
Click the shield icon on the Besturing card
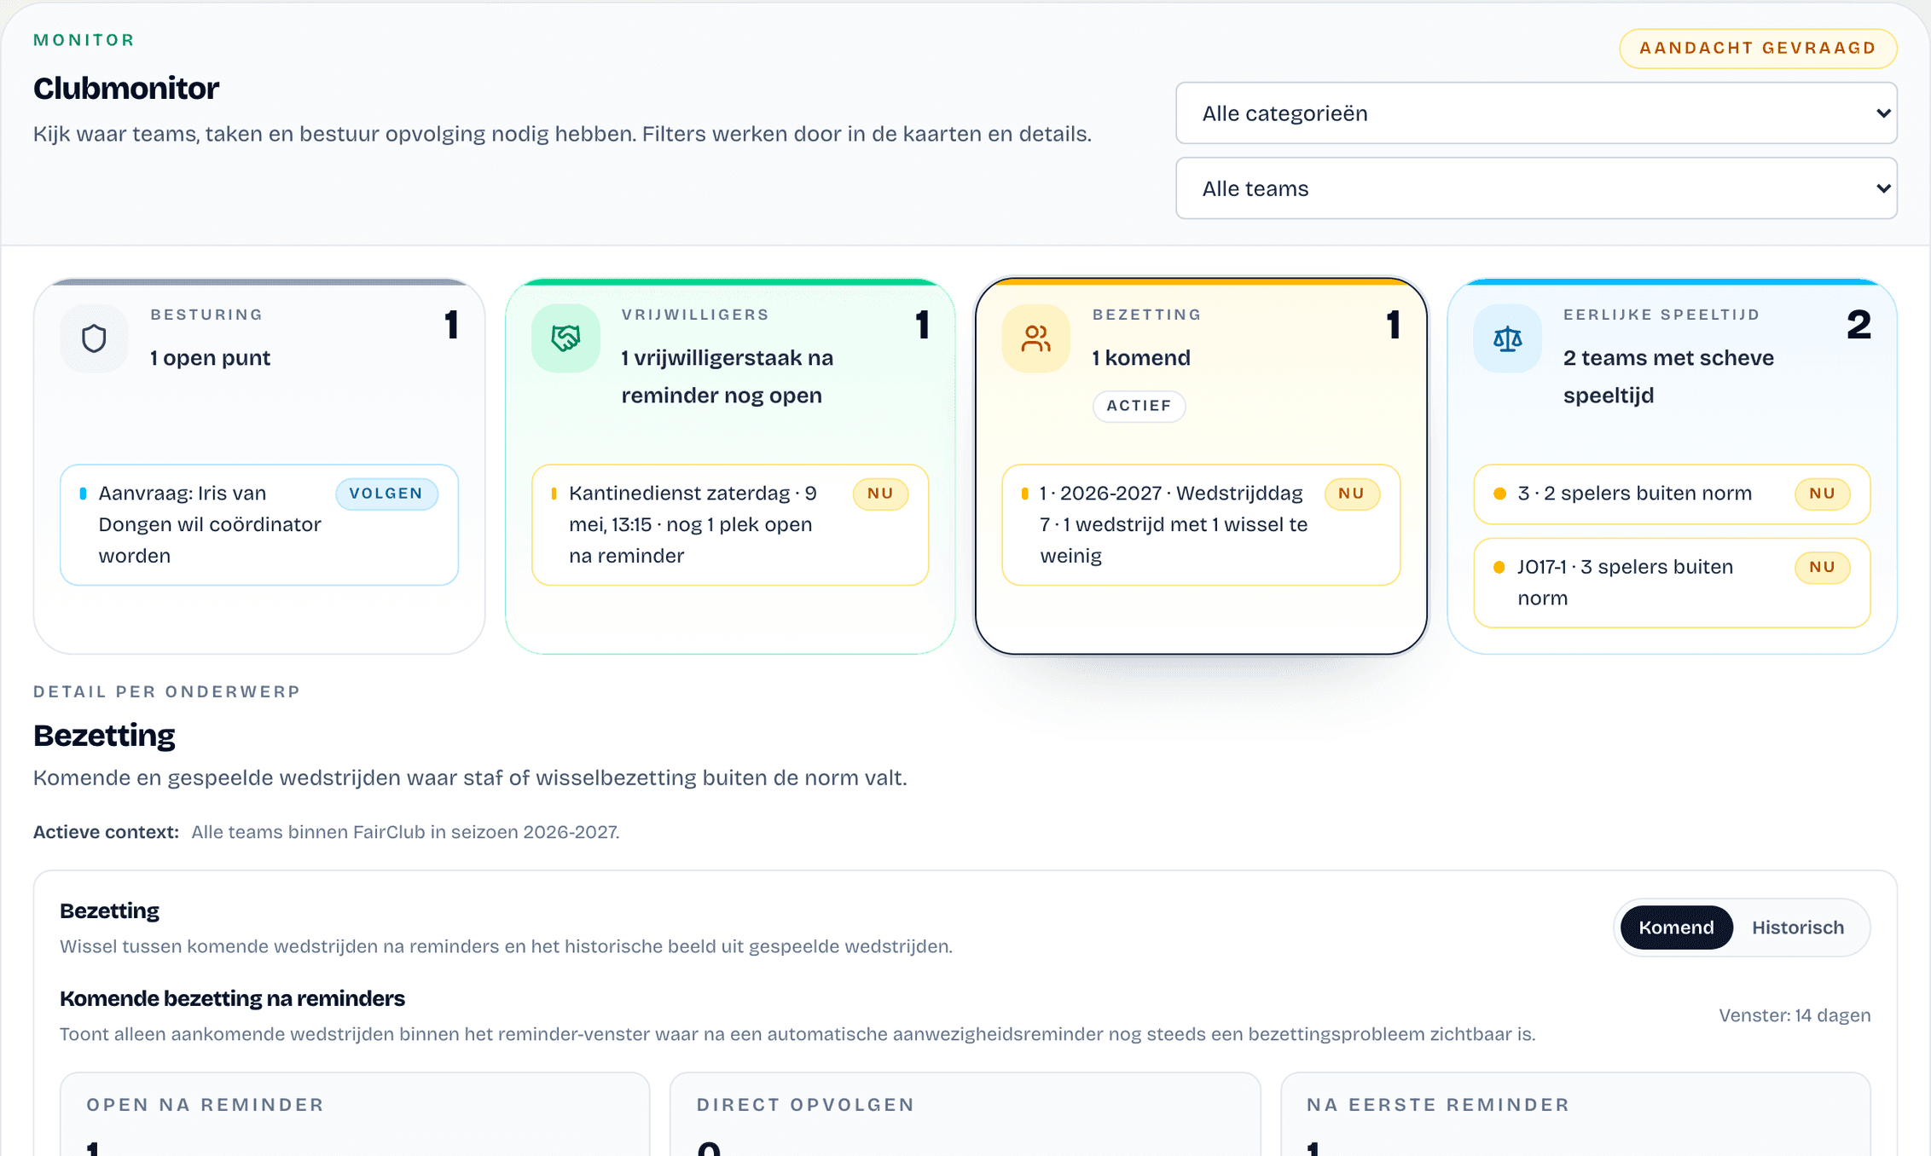(94, 338)
